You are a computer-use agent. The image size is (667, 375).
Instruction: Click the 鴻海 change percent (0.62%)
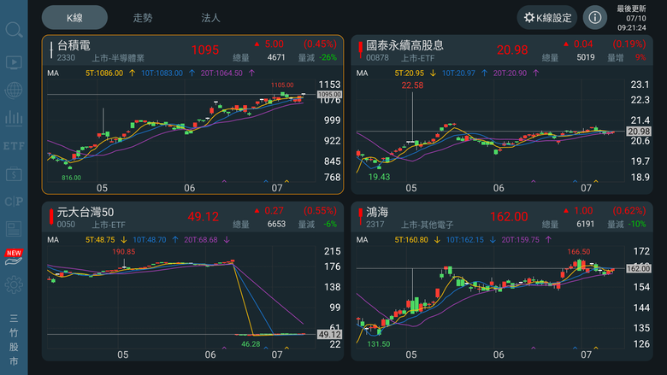pos(629,211)
